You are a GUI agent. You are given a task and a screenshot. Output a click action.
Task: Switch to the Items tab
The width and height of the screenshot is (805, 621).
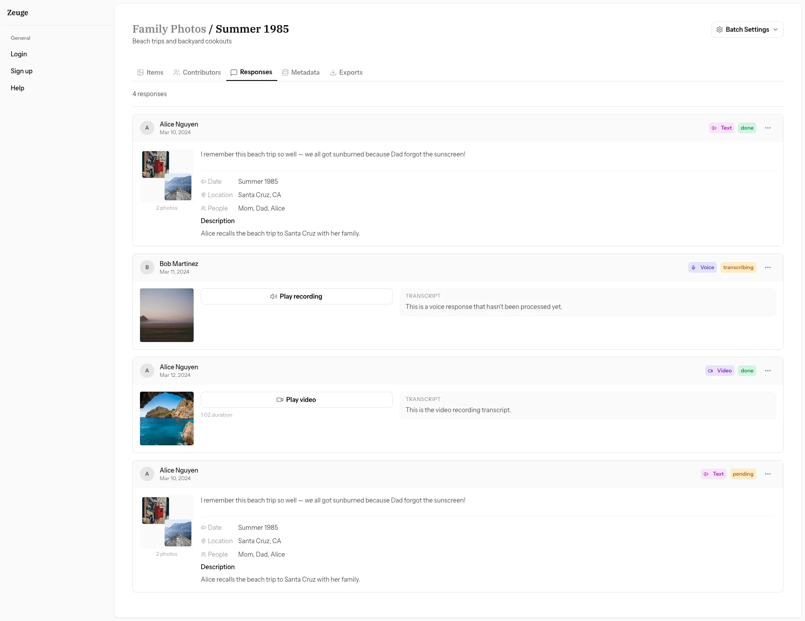pyautogui.click(x=150, y=72)
